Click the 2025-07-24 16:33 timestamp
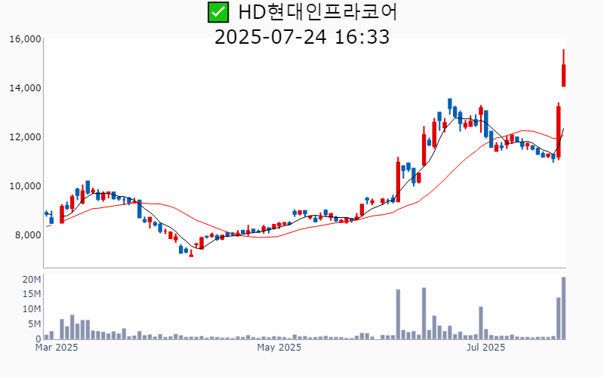Viewport: 604px width, 377px height. tap(302, 37)
